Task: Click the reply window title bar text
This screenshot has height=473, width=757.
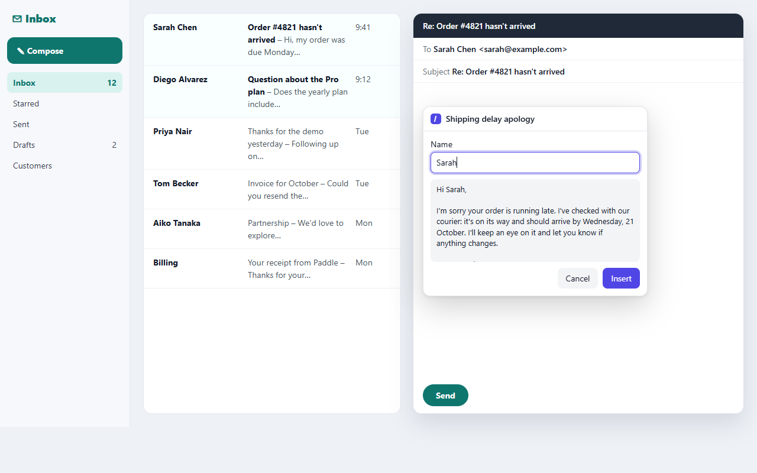Action: click(479, 26)
